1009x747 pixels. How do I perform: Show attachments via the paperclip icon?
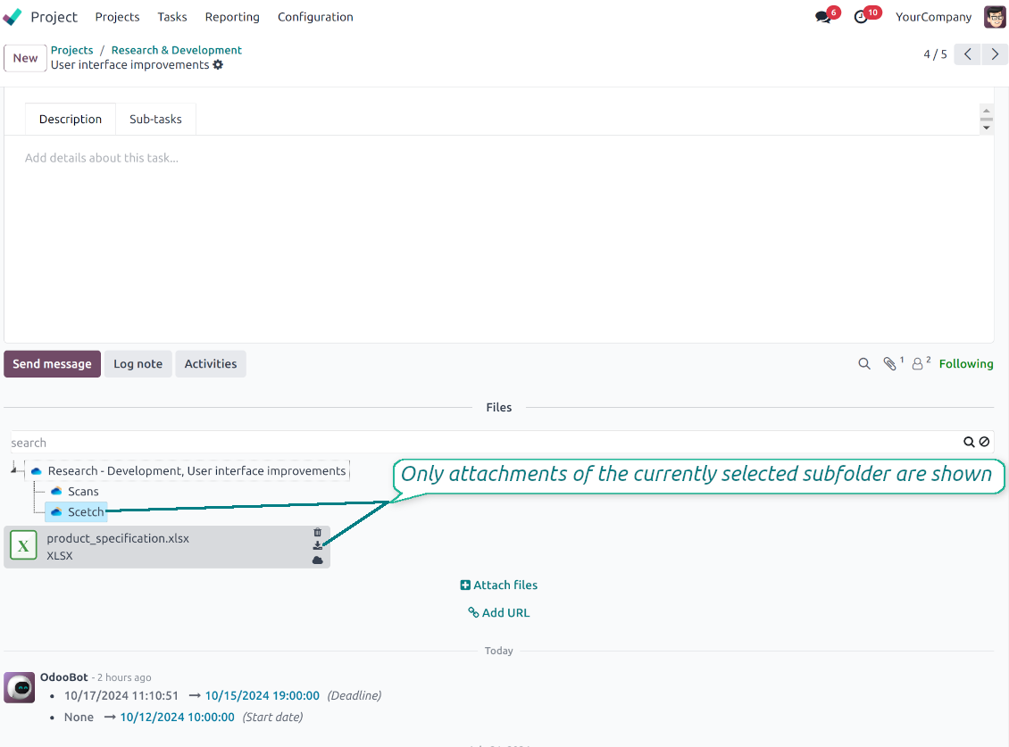pyautogui.click(x=890, y=364)
